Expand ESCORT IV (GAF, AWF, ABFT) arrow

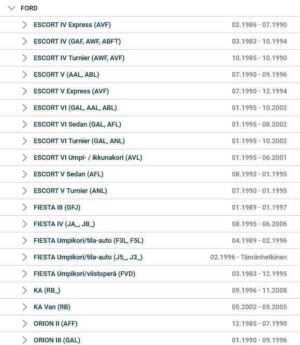pyautogui.click(x=25, y=42)
